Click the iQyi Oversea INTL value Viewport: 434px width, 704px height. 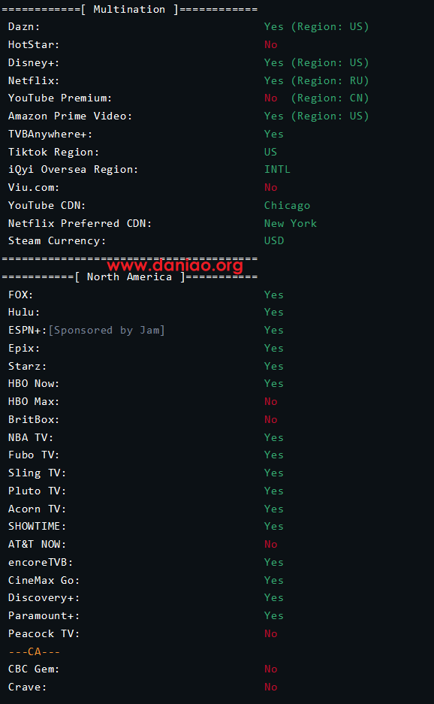pyautogui.click(x=277, y=170)
